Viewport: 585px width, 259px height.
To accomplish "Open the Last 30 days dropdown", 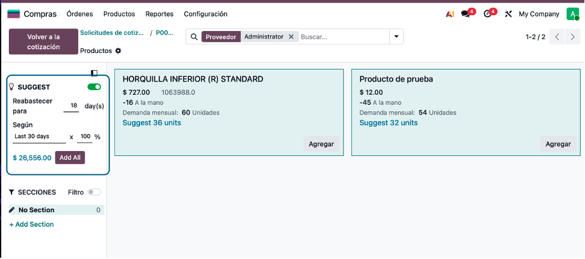I will point(39,136).
